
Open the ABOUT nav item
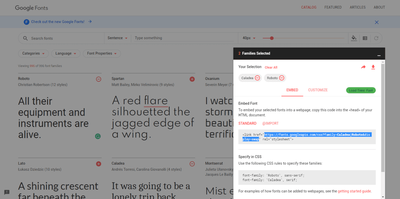[379, 7]
